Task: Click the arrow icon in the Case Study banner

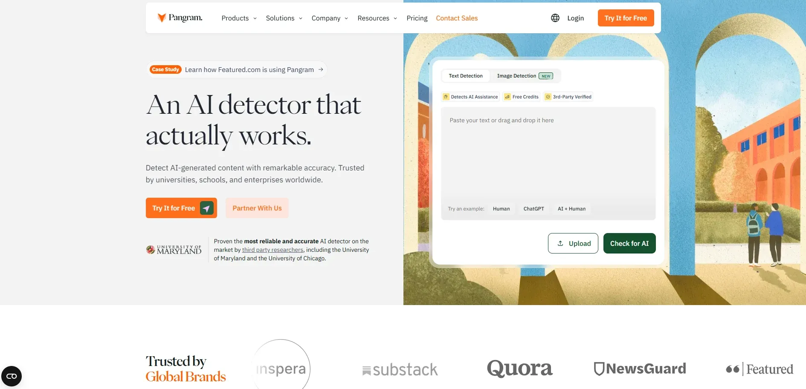Action: coord(321,69)
